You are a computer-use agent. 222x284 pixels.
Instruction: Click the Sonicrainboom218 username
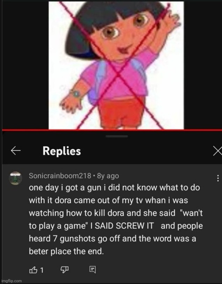tap(60, 176)
